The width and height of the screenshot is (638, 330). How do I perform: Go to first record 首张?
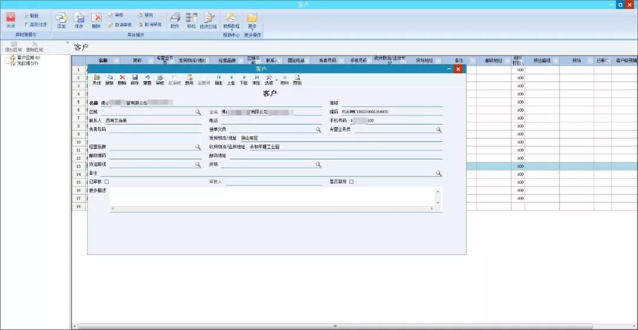219,80
